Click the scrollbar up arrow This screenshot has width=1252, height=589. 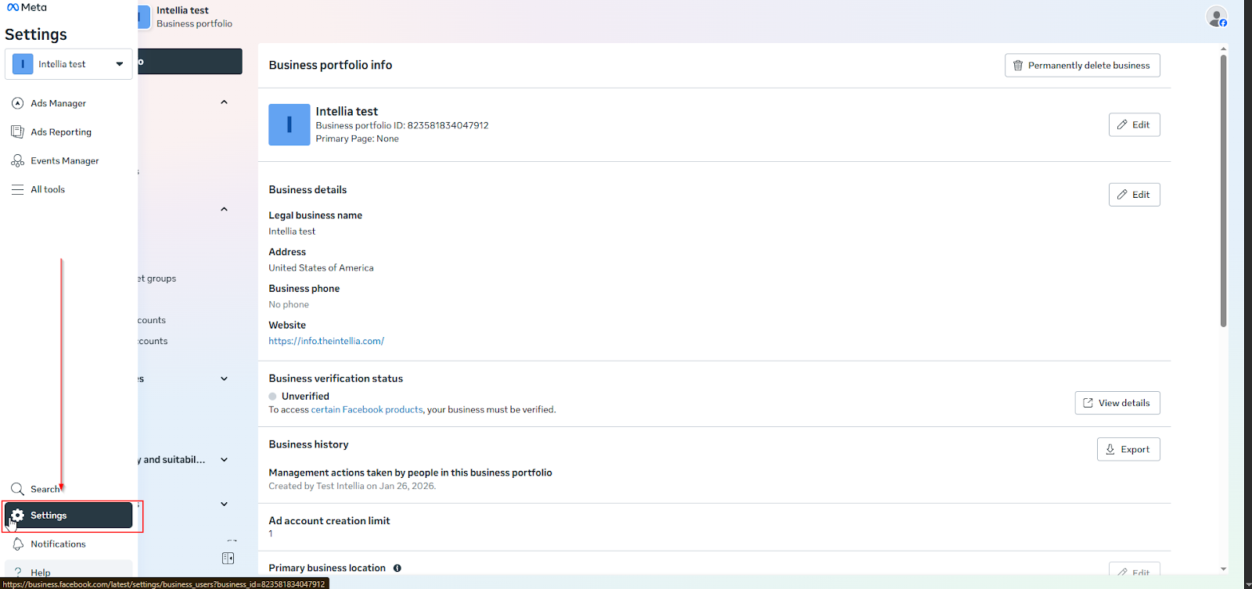point(1223,48)
